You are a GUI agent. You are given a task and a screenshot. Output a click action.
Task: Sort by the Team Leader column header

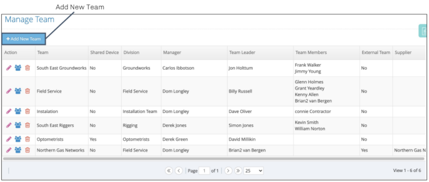(241, 52)
